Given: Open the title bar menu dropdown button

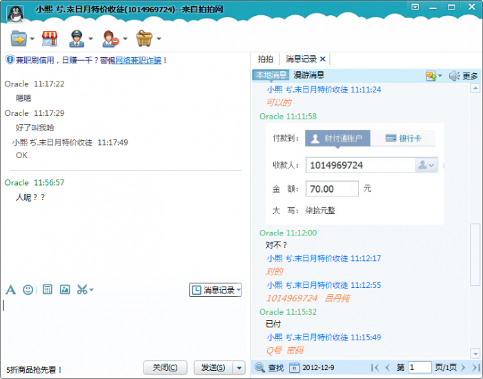Looking at the screenshot, I should [415, 7].
